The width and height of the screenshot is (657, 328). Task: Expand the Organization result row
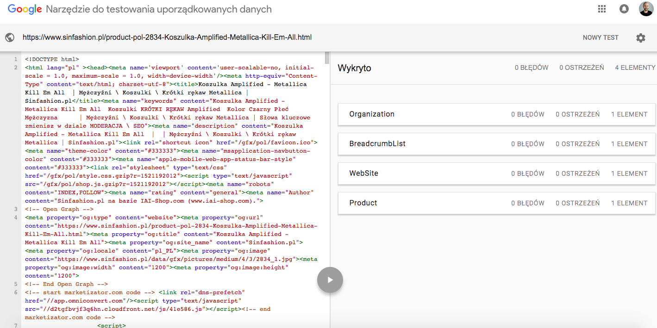click(496, 114)
